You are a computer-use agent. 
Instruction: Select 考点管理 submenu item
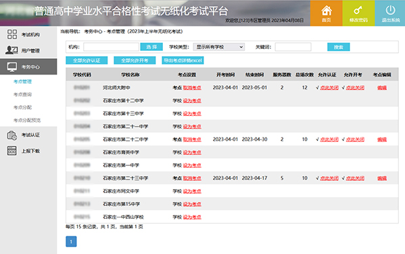(22, 81)
